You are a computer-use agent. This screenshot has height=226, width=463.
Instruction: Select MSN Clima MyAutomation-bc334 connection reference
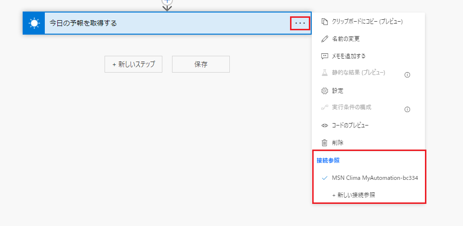[x=375, y=178]
